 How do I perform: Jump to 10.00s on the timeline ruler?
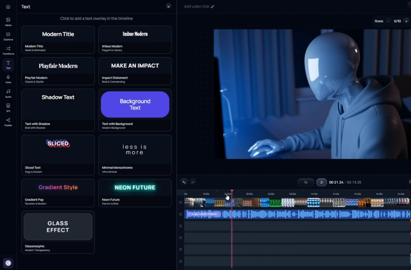[206, 194]
